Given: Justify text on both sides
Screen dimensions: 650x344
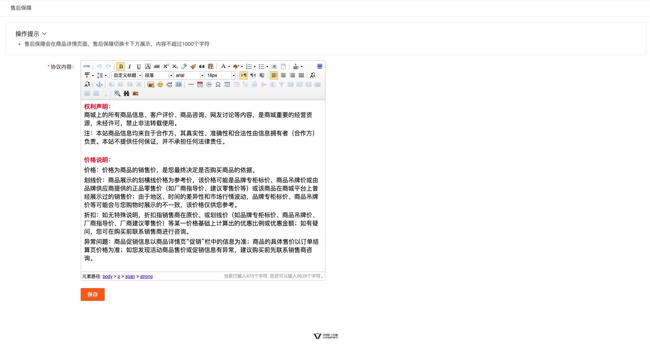Looking at the screenshot, I should (301, 75).
